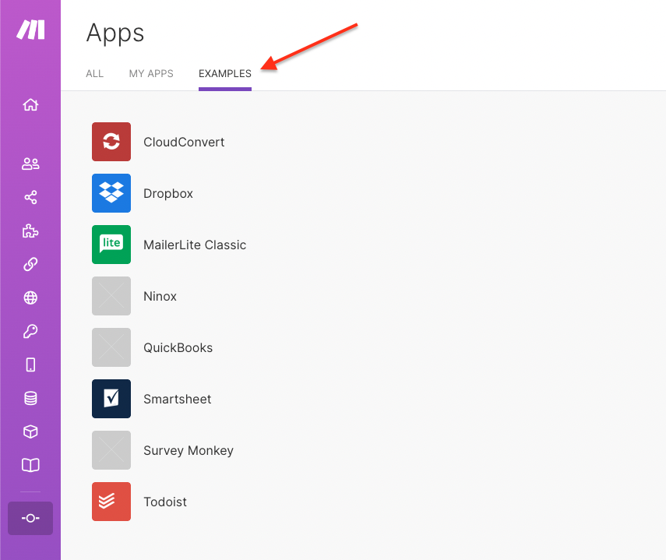The image size is (666, 560).
Task: Open the book Docs icon
Action: (30, 465)
